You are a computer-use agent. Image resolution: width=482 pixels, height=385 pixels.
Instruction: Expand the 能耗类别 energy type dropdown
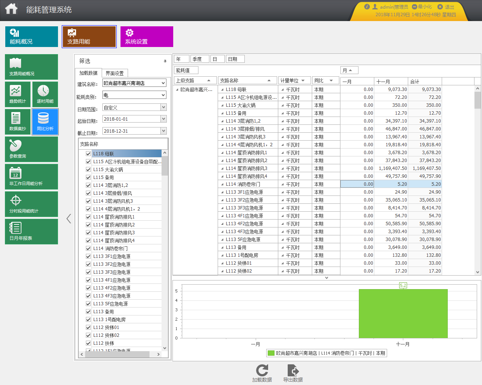[163, 95]
